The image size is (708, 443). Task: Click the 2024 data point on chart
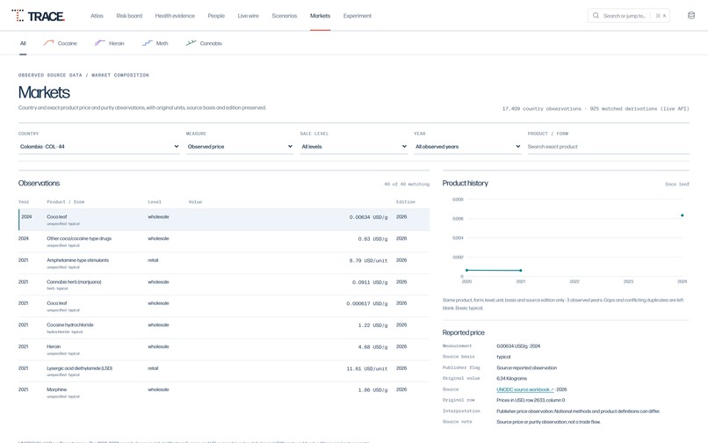click(x=682, y=215)
